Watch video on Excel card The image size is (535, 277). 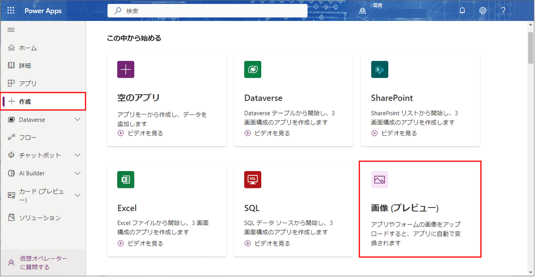tap(140, 244)
